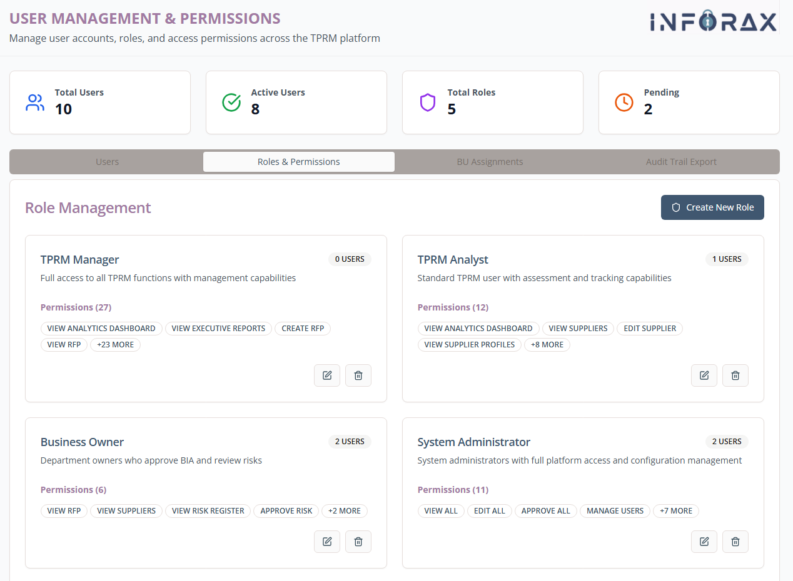Viewport: 793px width, 581px height.
Task: Click the Total Users people icon
Action: pos(35,102)
